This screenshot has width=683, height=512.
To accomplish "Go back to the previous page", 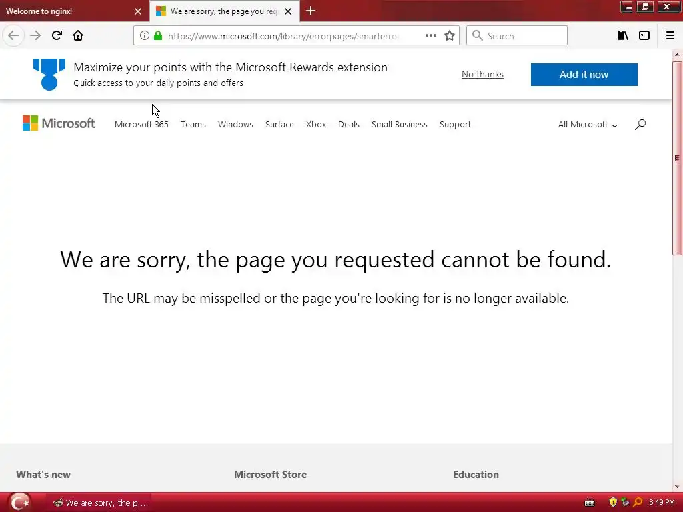I will (x=13, y=35).
